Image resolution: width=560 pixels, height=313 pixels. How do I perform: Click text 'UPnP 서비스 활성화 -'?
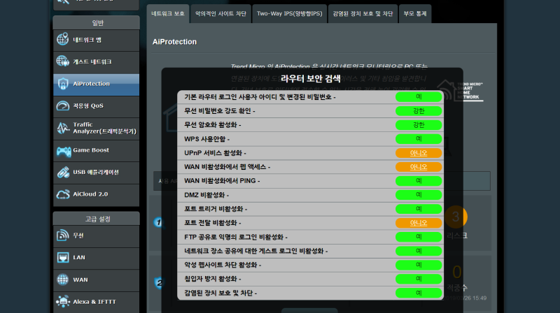(x=215, y=153)
